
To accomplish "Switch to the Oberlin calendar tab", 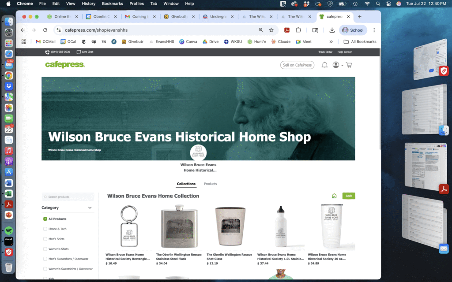I will point(101,17).
